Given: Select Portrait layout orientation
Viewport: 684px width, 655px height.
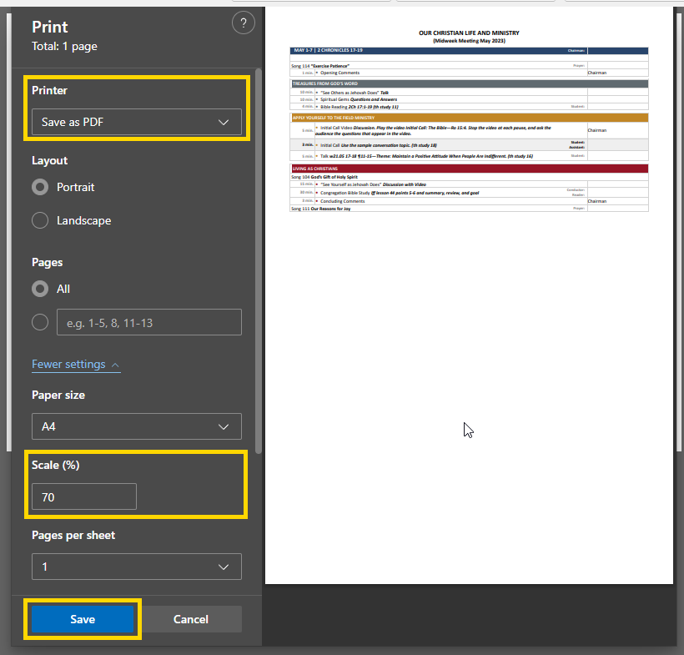Looking at the screenshot, I should [x=40, y=187].
